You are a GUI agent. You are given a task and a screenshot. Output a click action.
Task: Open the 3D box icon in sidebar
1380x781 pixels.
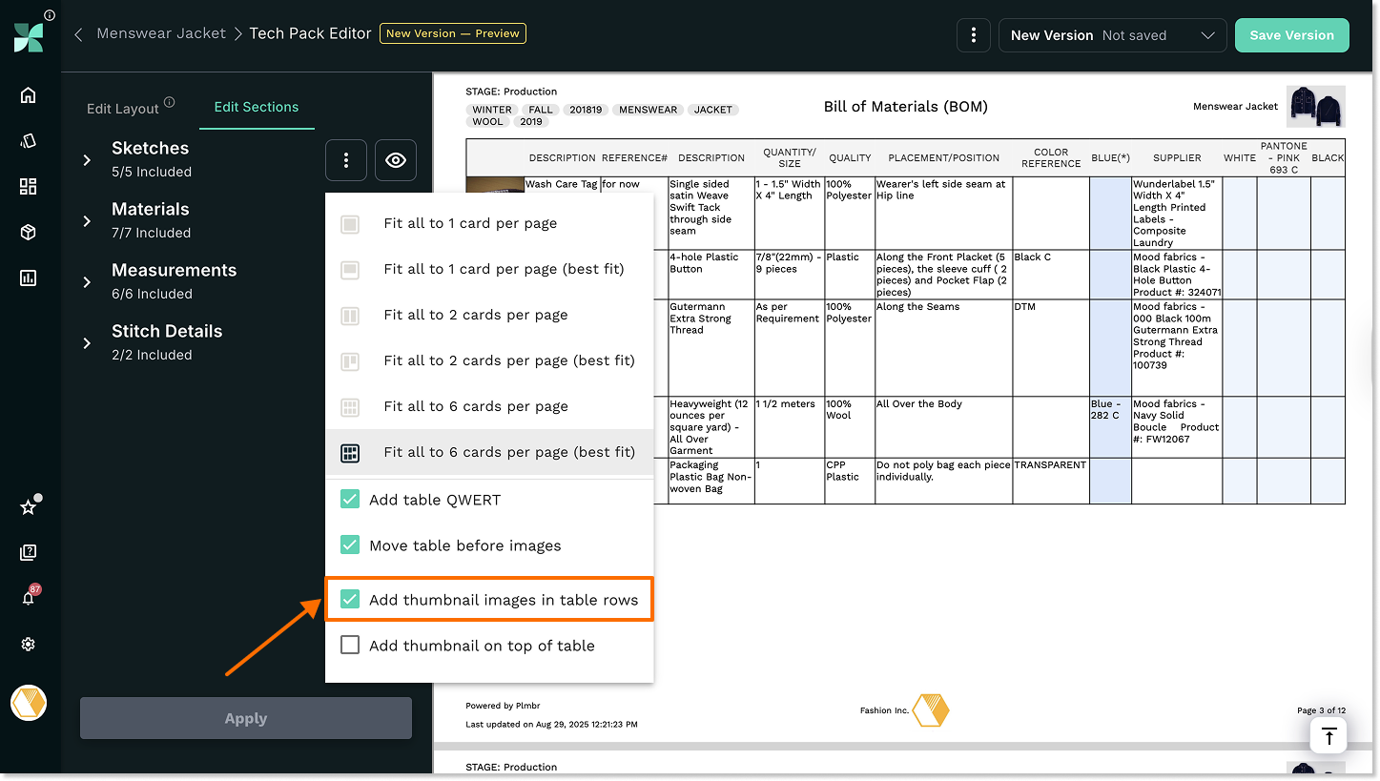point(28,232)
